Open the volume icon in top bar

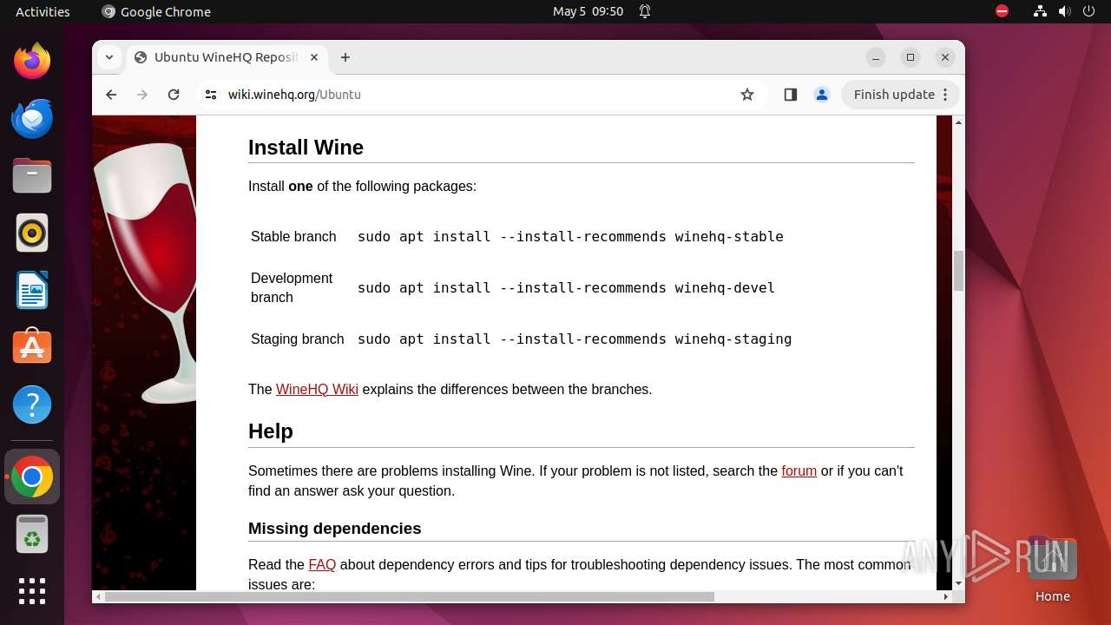click(x=1065, y=11)
